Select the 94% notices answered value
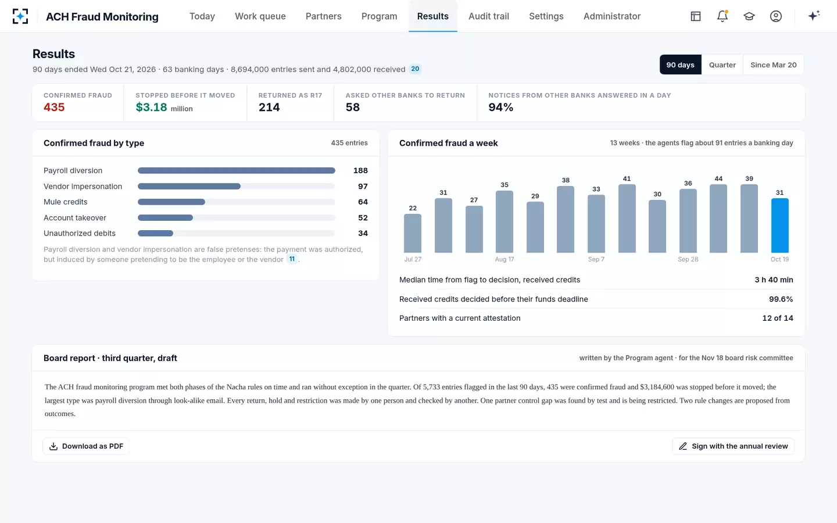 [x=501, y=108]
